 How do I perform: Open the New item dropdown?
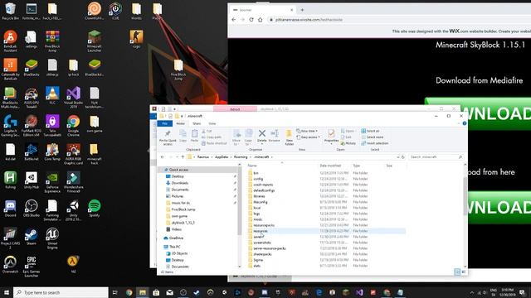pos(307,131)
